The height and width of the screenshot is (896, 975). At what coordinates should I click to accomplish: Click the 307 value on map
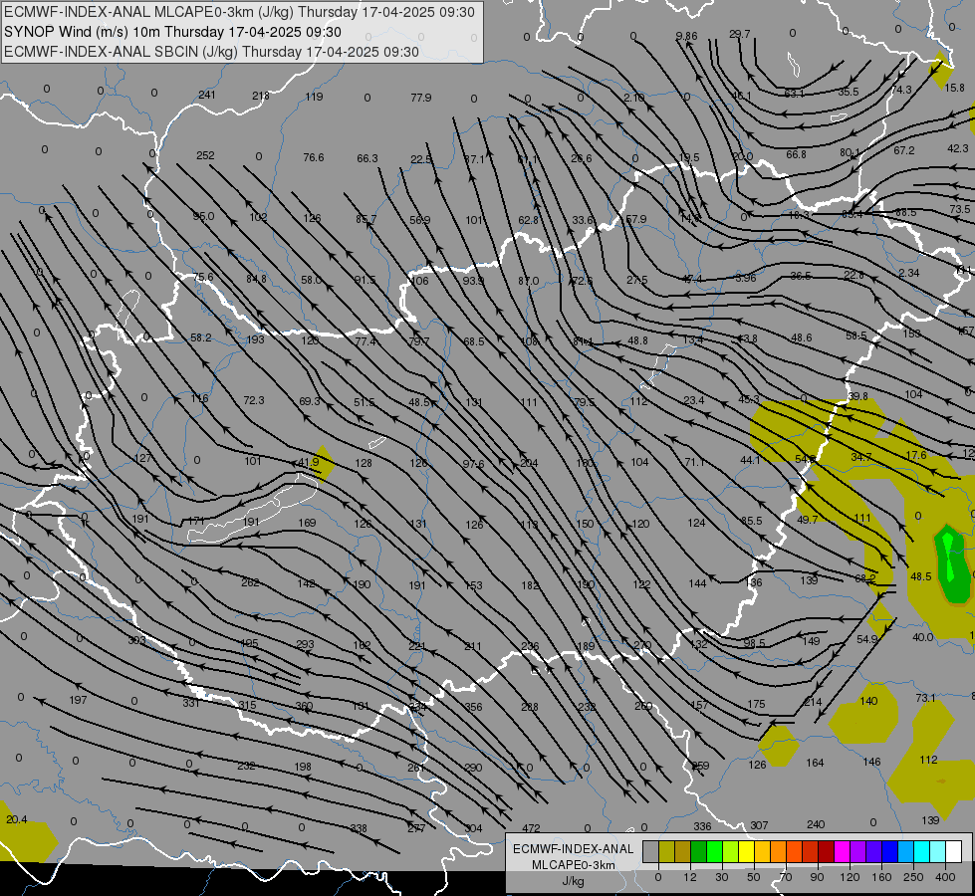[x=759, y=825]
